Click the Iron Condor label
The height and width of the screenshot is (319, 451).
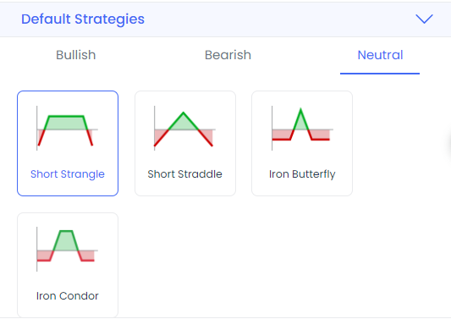click(x=68, y=295)
